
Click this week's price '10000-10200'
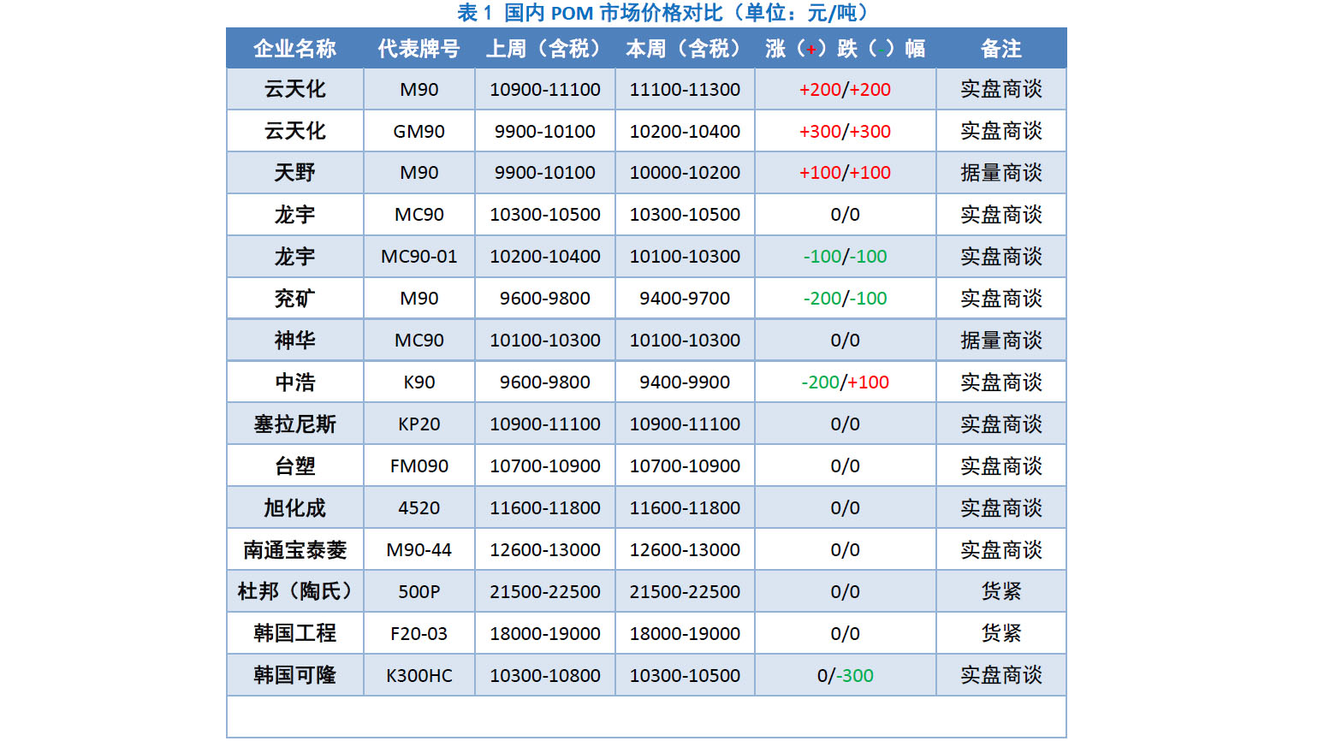(x=685, y=173)
